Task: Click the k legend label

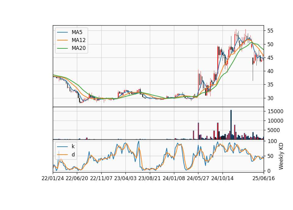Action: [x=73, y=146]
